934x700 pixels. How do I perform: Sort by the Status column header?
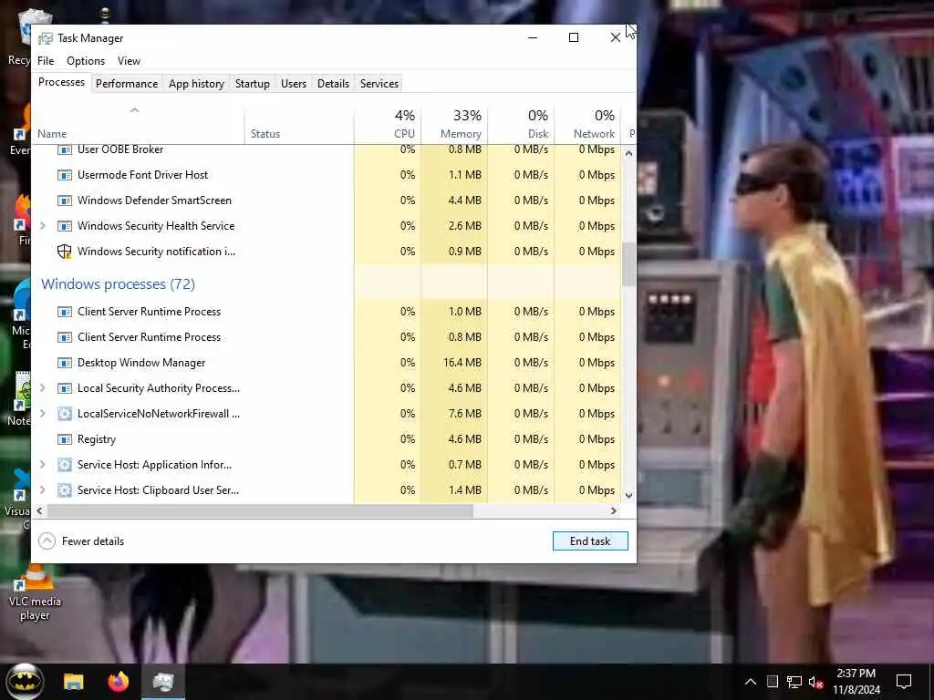click(299, 125)
